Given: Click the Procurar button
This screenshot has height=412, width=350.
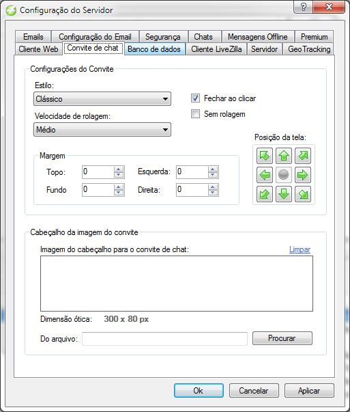Looking at the screenshot, I should point(282,338).
